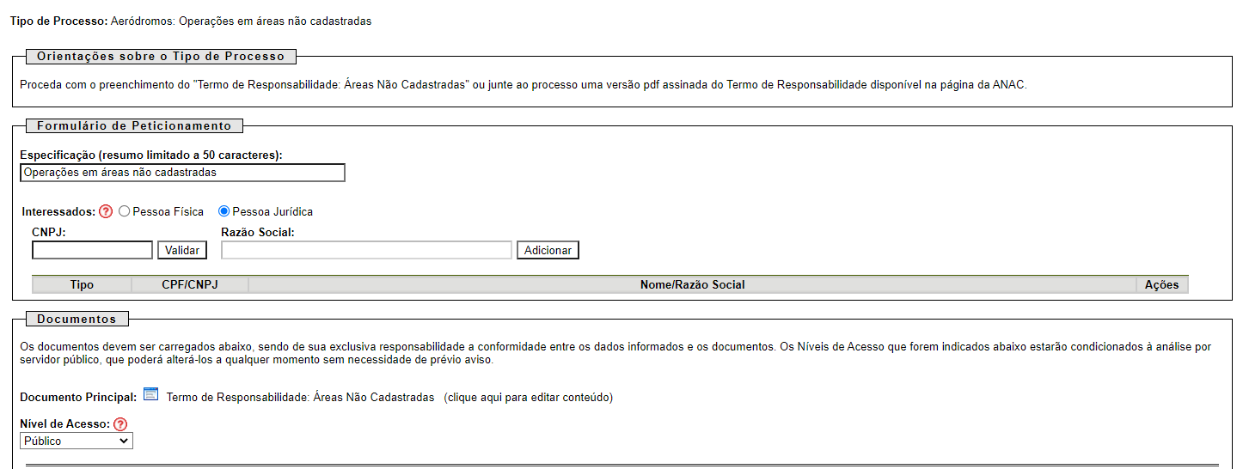This screenshot has width=1237, height=469.
Task: Click the help icon next to Interessados
Action: click(106, 211)
